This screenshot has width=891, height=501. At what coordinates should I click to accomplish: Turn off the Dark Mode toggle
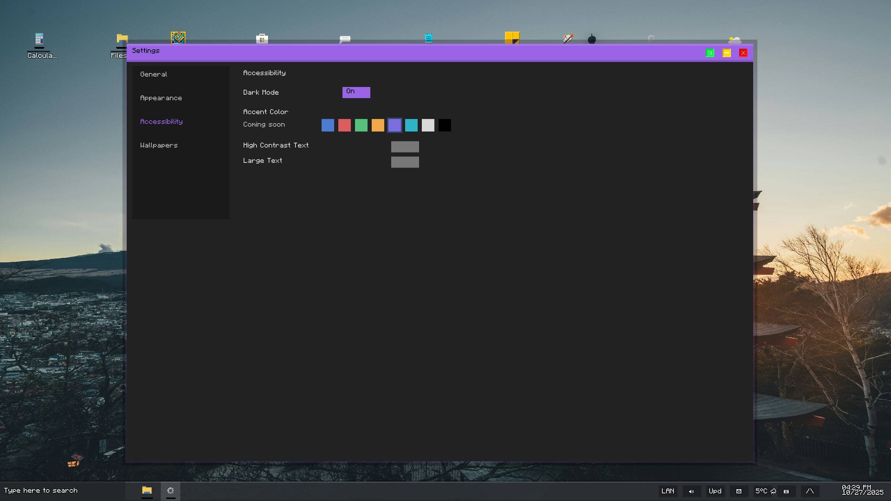(356, 92)
